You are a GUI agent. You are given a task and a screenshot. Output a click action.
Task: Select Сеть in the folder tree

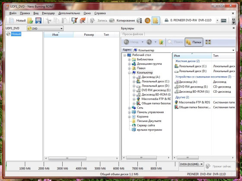click(x=140, y=108)
